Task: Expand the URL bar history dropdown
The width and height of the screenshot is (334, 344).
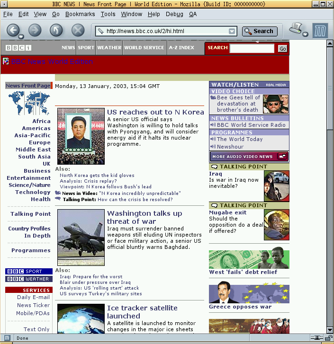Action: (x=232, y=32)
